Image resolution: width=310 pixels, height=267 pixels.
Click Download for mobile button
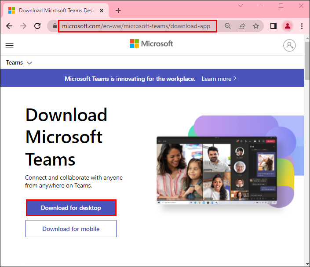[x=71, y=229]
